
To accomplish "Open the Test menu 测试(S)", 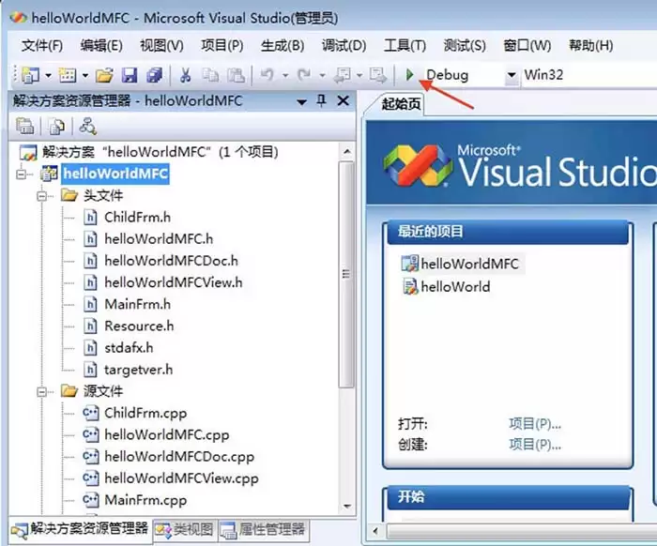I will 465,45.
